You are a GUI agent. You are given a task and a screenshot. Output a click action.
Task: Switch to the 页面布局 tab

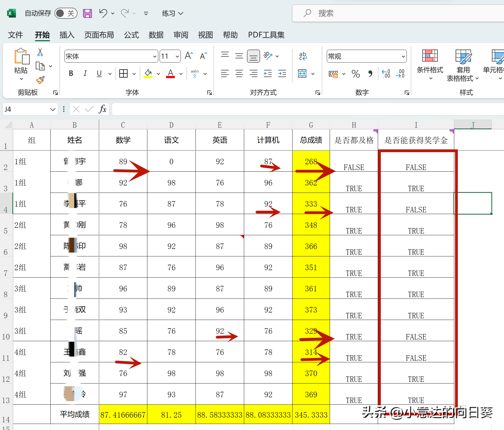click(99, 35)
